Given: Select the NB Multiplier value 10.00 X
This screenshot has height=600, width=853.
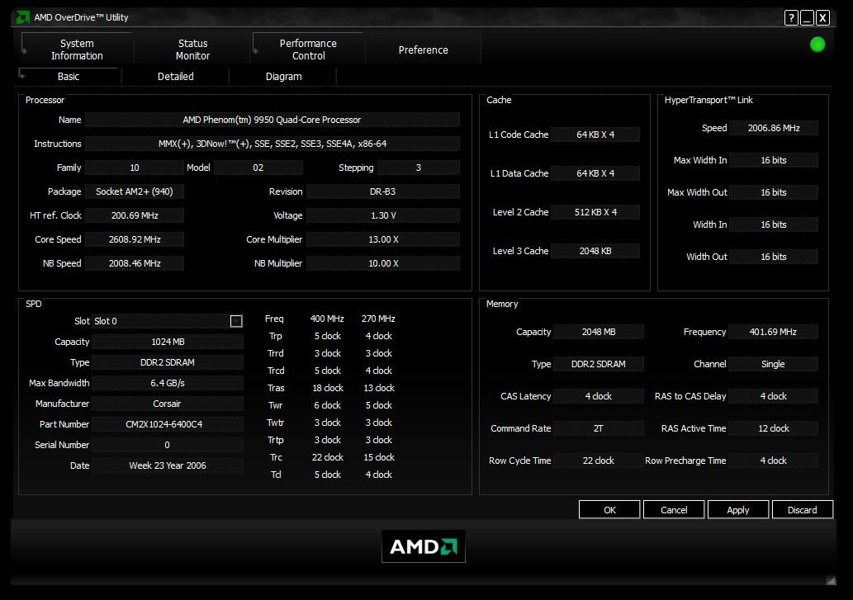Looking at the screenshot, I should (383, 263).
